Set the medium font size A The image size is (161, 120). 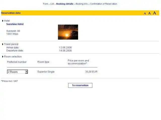pyautogui.click(x=149, y=13)
